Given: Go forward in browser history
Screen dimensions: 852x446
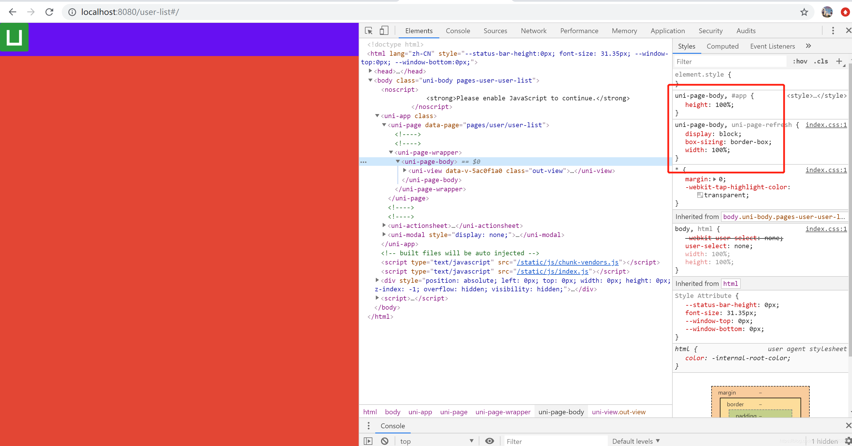Looking at the screenshot, I should click(31, 12).
